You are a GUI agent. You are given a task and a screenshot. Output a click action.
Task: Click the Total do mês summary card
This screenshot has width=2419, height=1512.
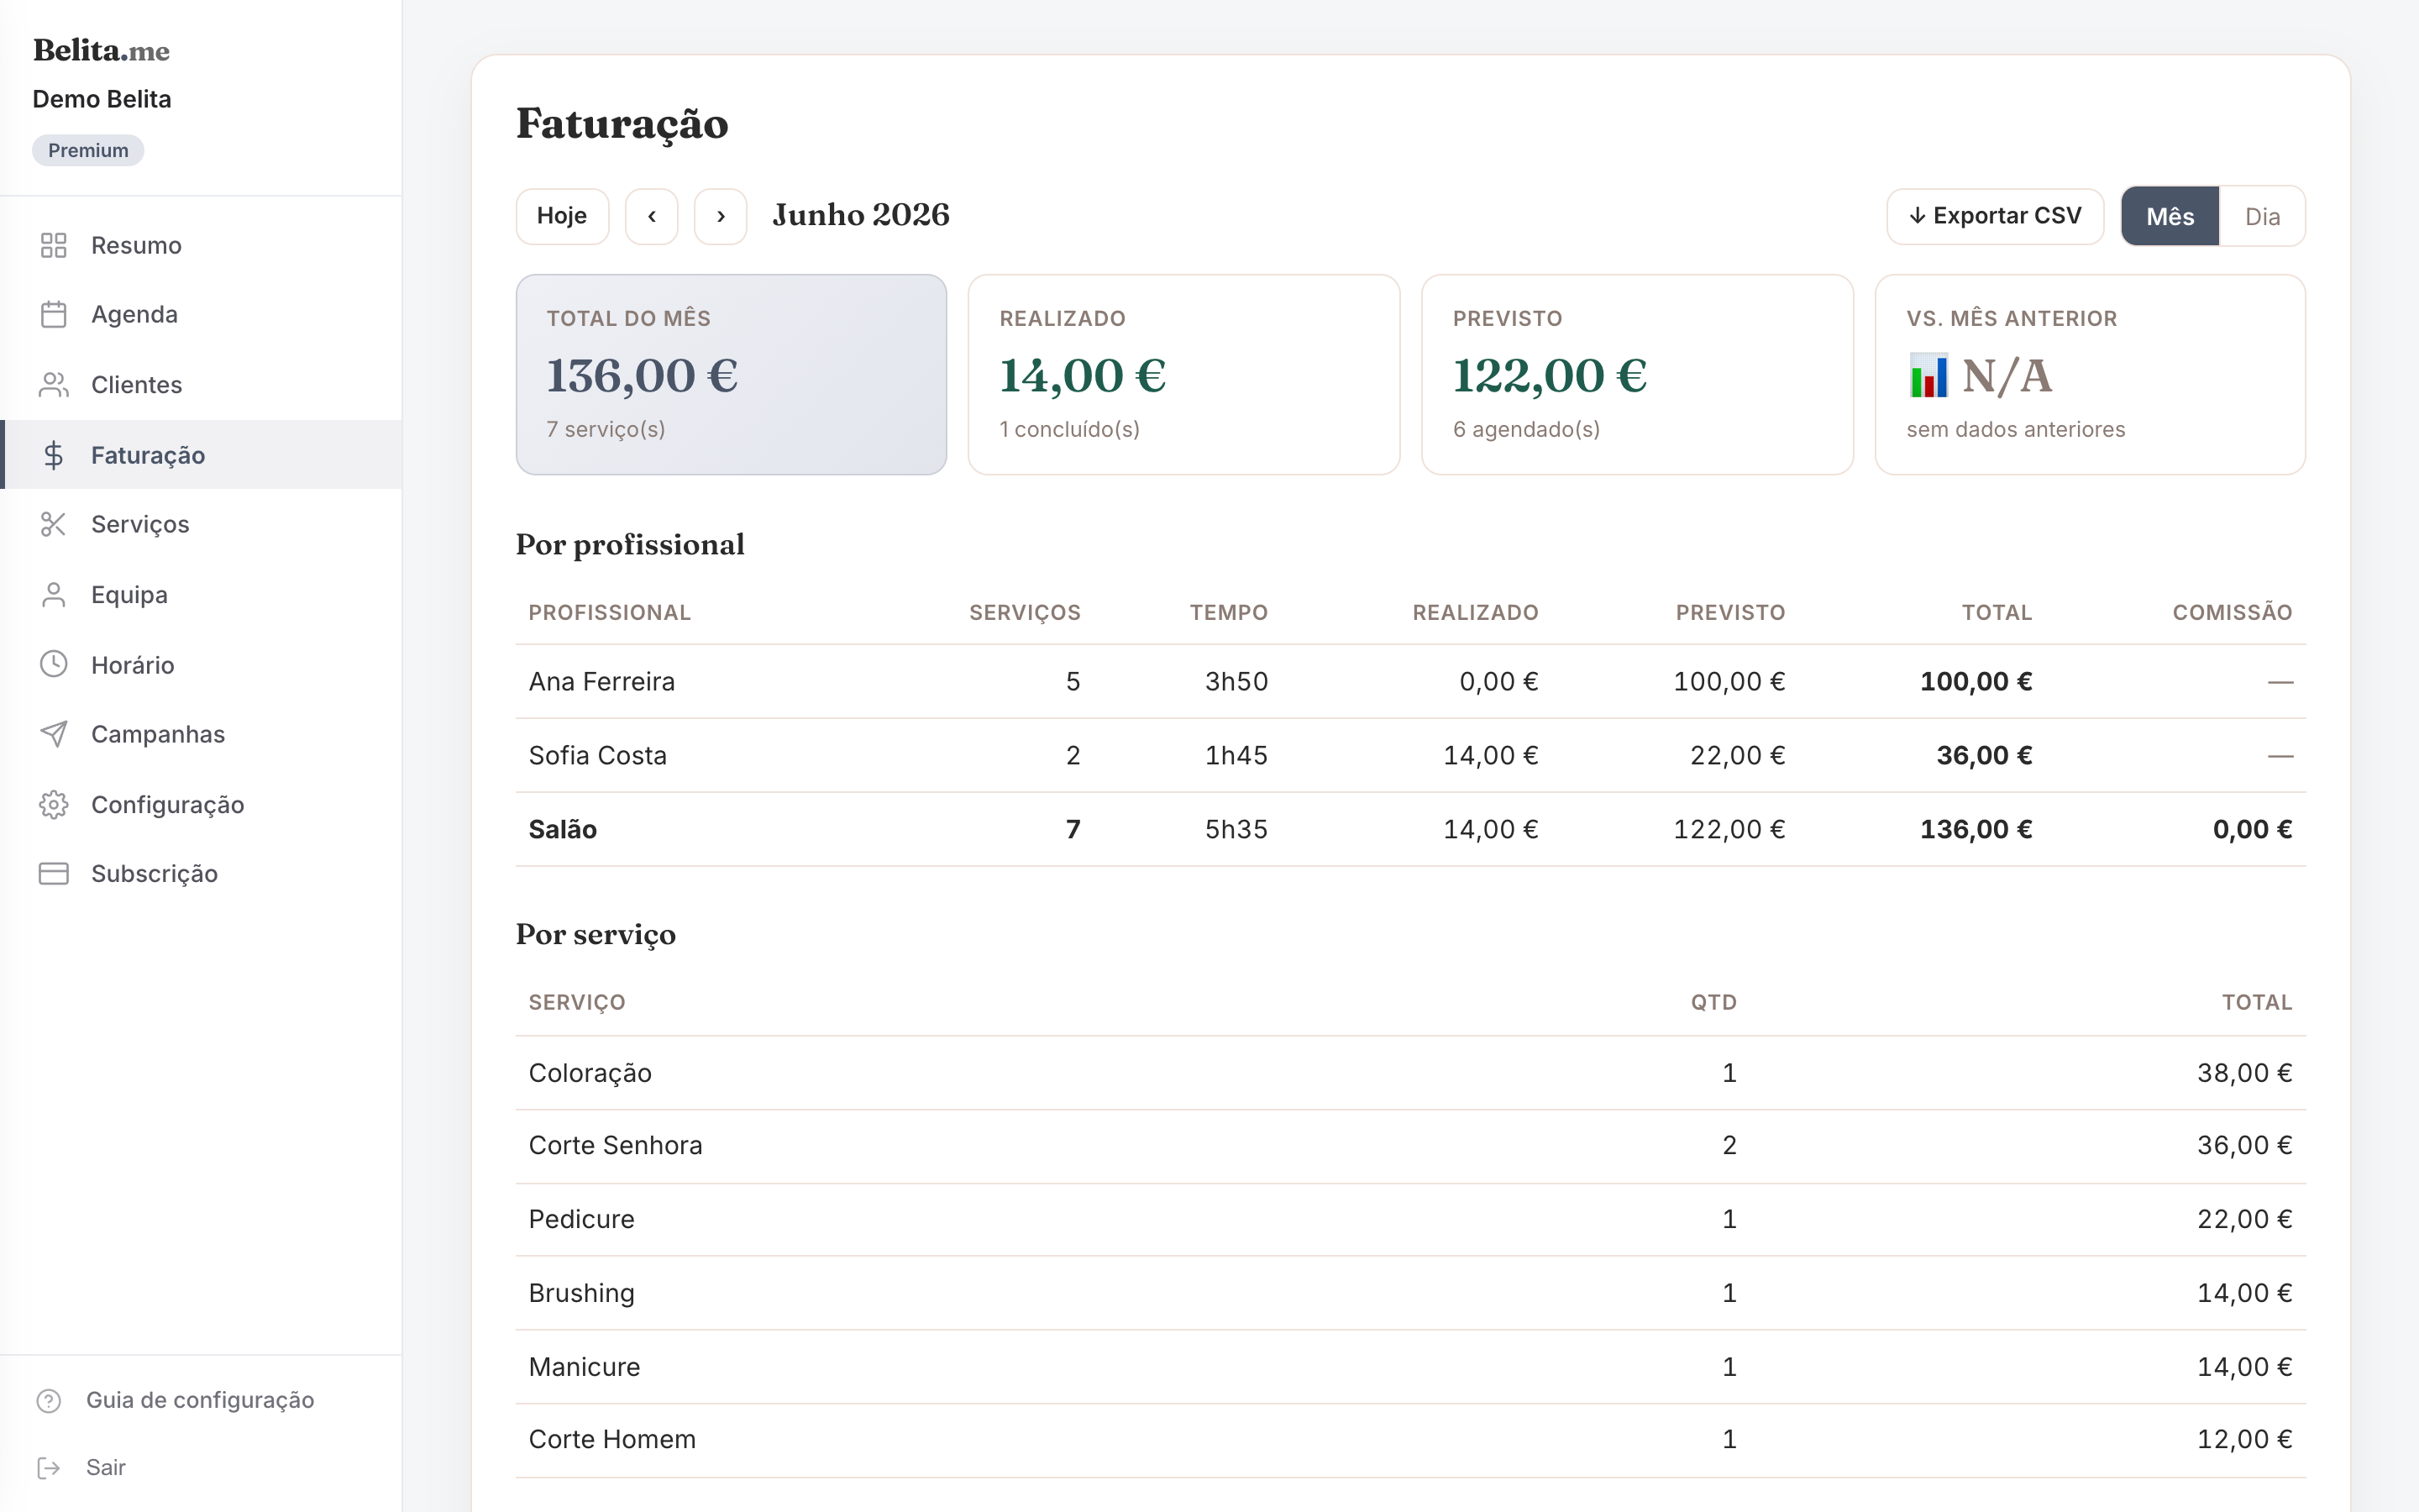click(731, 375)
